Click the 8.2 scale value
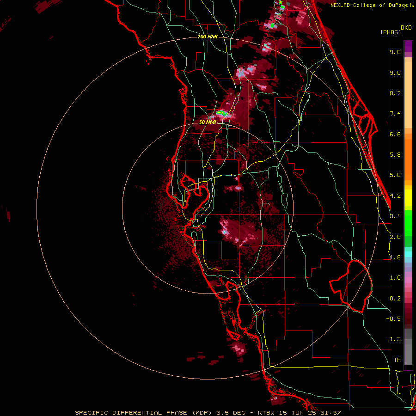416x416 pixels. pyautogui.click(x=395, y=93)
